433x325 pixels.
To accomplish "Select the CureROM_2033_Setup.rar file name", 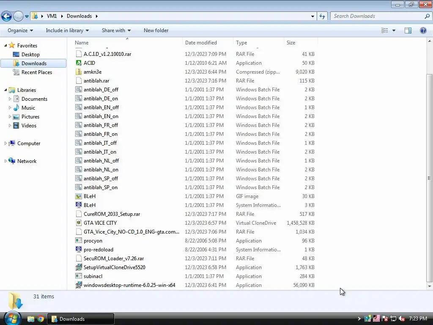I will point(112,214).
